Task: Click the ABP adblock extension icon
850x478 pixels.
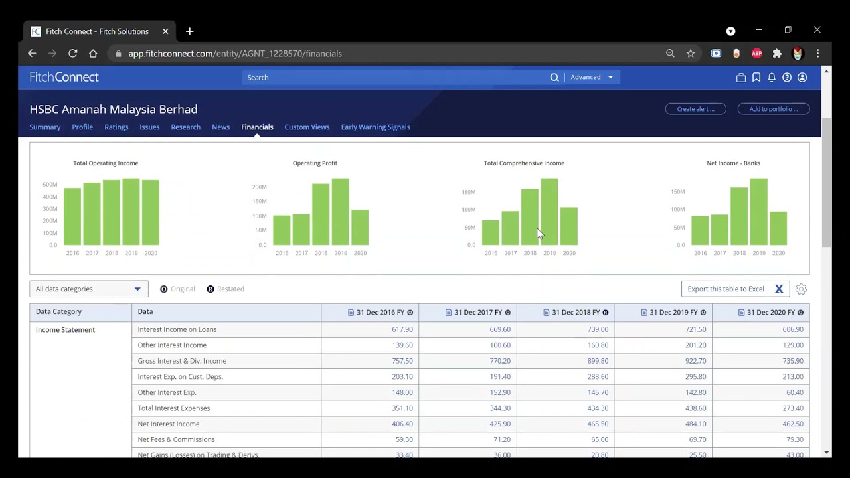Action: coord(756,53)
